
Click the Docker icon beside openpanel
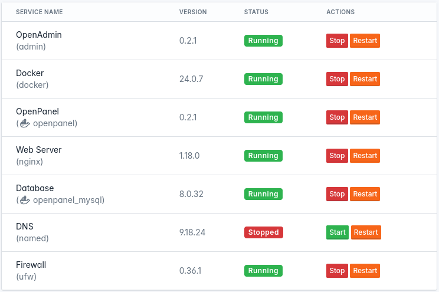coord(25,123)
